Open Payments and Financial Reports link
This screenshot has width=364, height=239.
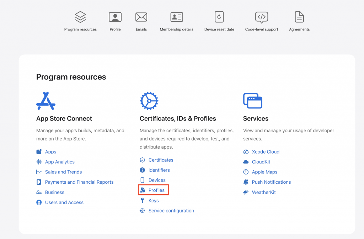pos(79,182)
